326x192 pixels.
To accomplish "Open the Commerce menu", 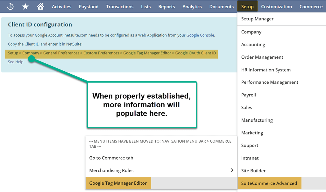I will [x=311, y=7].
